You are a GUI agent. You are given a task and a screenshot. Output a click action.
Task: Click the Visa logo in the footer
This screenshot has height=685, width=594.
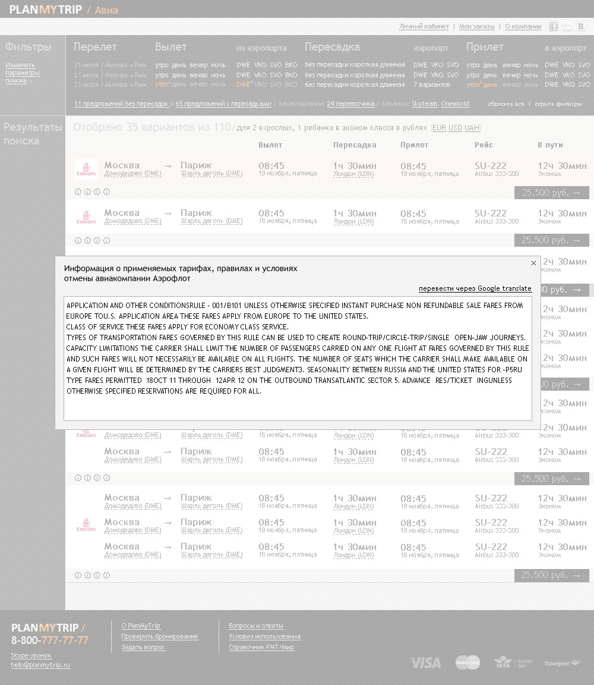425,663
